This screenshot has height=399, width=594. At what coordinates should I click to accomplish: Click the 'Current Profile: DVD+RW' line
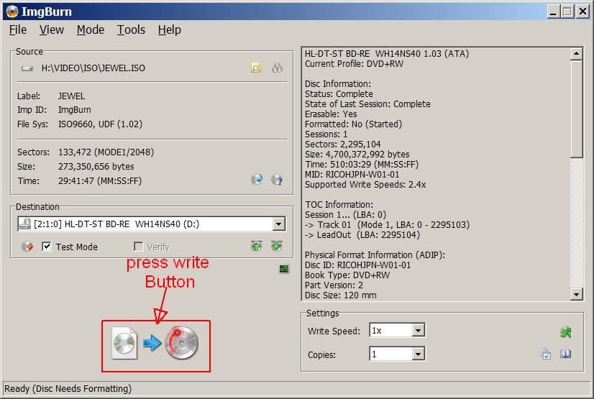(x=355, y=63)
